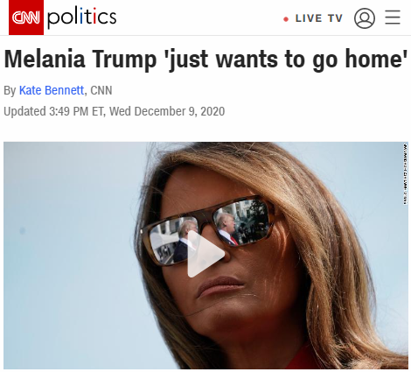Click the word home' ending the headline
The height and width of the screenshot is (372, 411).
pyautogui.click(x=376, y=59)
